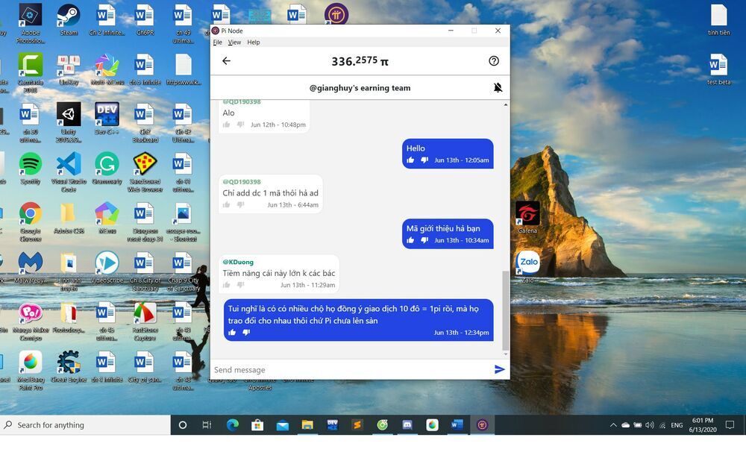Click the send message arrow icon
The image size is (746, 458).
[499, 369]
